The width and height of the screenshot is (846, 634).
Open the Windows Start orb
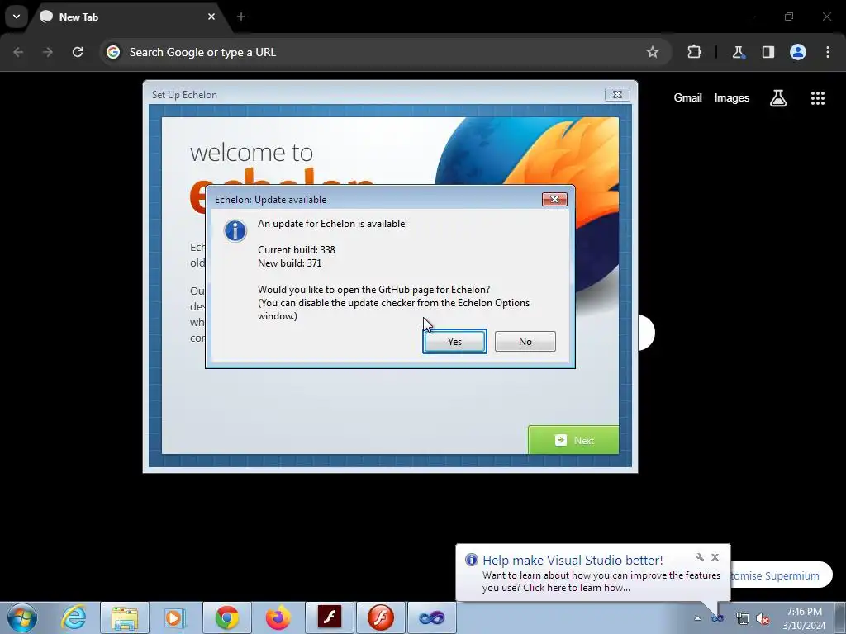coord(22,617)
